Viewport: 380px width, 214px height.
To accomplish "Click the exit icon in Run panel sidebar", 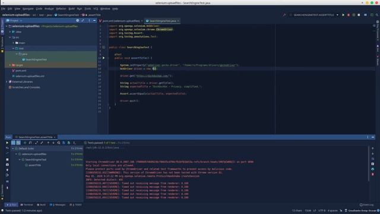I will pyautogui.click(x=7, y=175).
